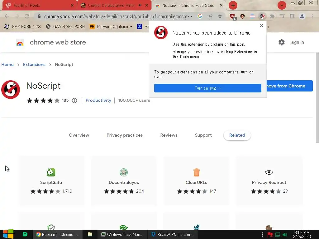Close the World of Pixels tab

[72, 6]
